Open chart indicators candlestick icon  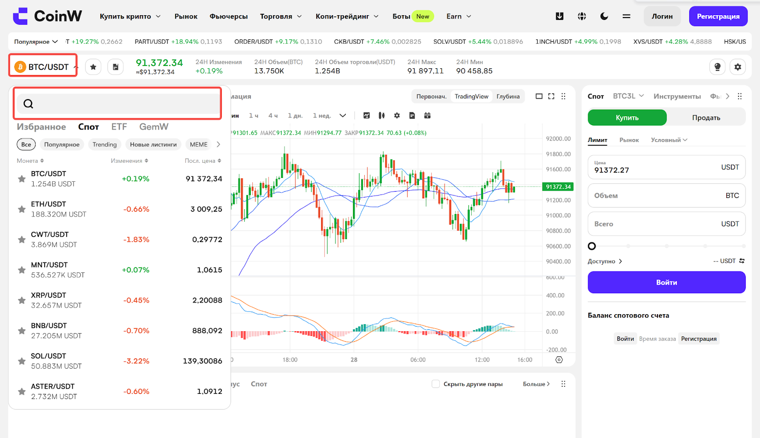[x=381, y=115]
